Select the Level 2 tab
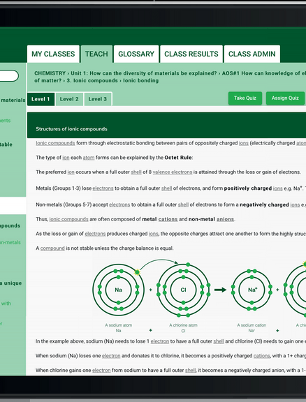The height and width of the screenshot is (402, 306). [69, 99]
